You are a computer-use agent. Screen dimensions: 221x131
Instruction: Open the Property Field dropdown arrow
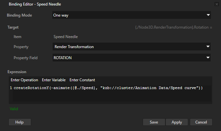click(208, 58)
